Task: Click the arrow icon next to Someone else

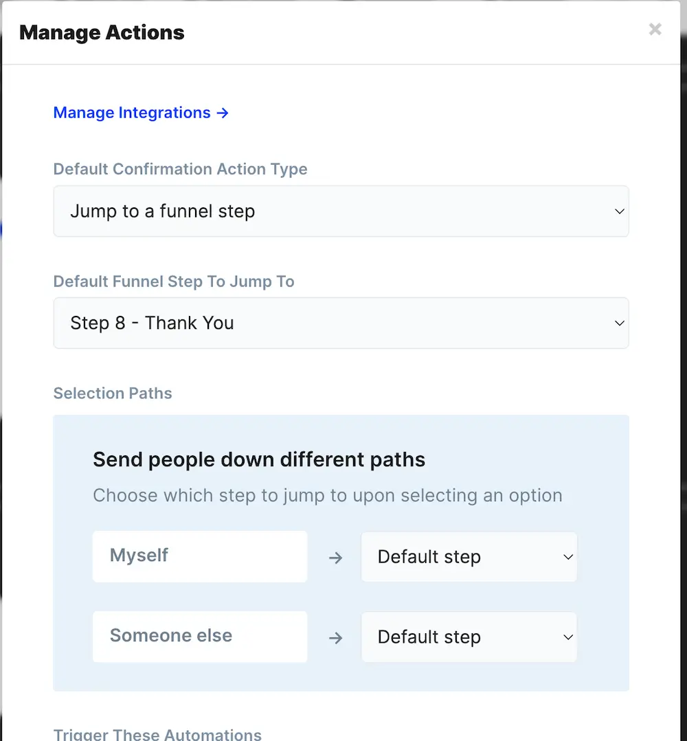Action: 335,637
